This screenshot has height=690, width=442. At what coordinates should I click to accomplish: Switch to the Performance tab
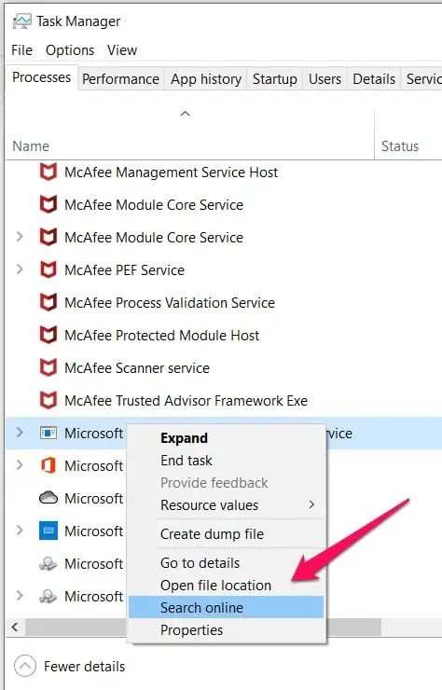(120, 79)
